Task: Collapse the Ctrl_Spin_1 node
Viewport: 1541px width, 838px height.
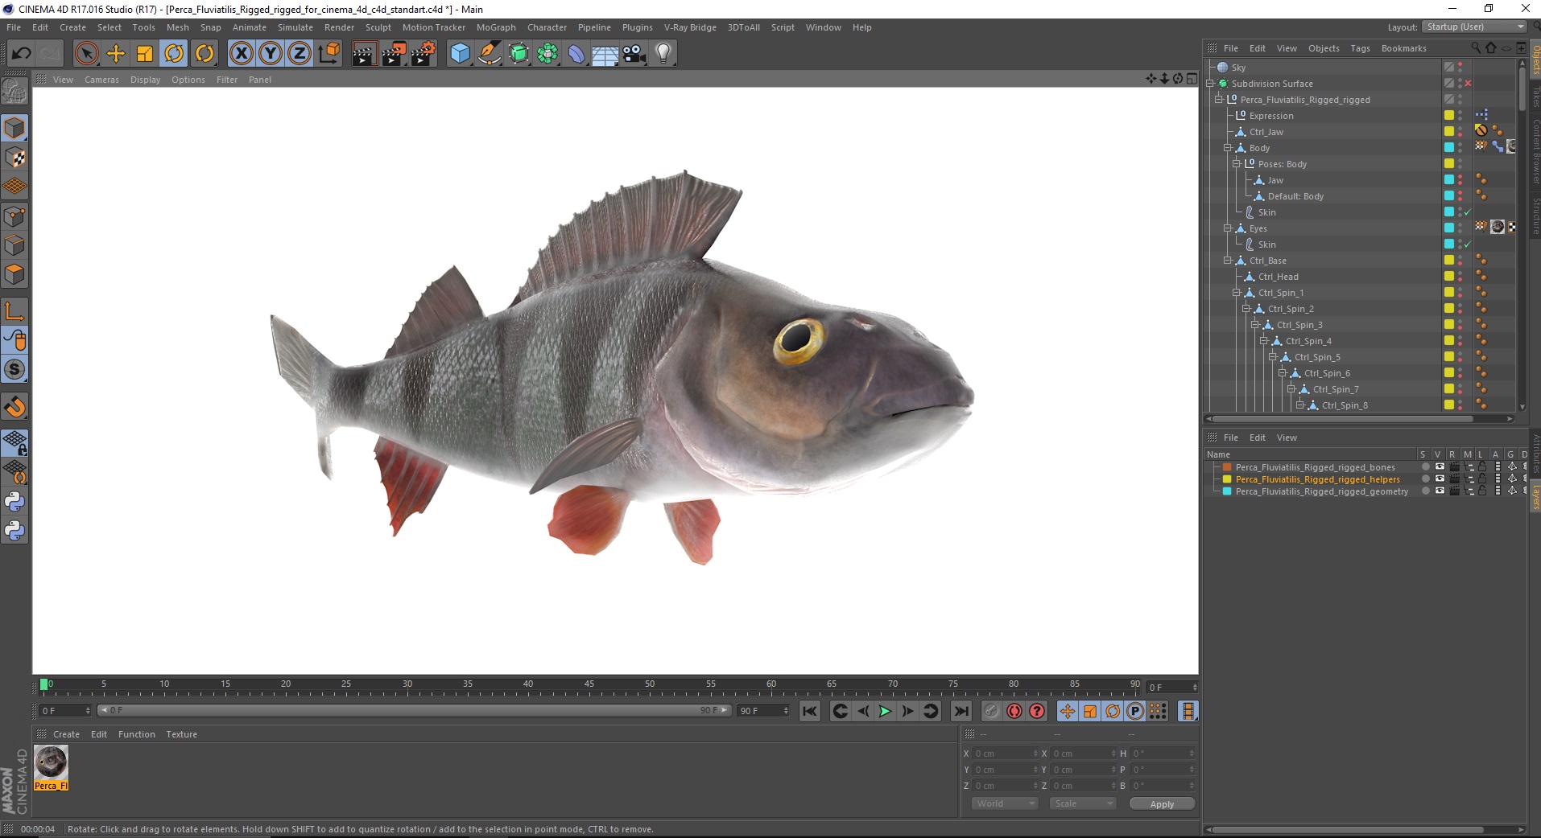Action: (1237, 293)
